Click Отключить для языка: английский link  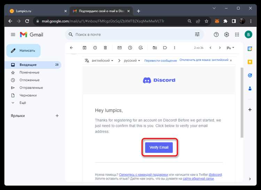point(204,60)
